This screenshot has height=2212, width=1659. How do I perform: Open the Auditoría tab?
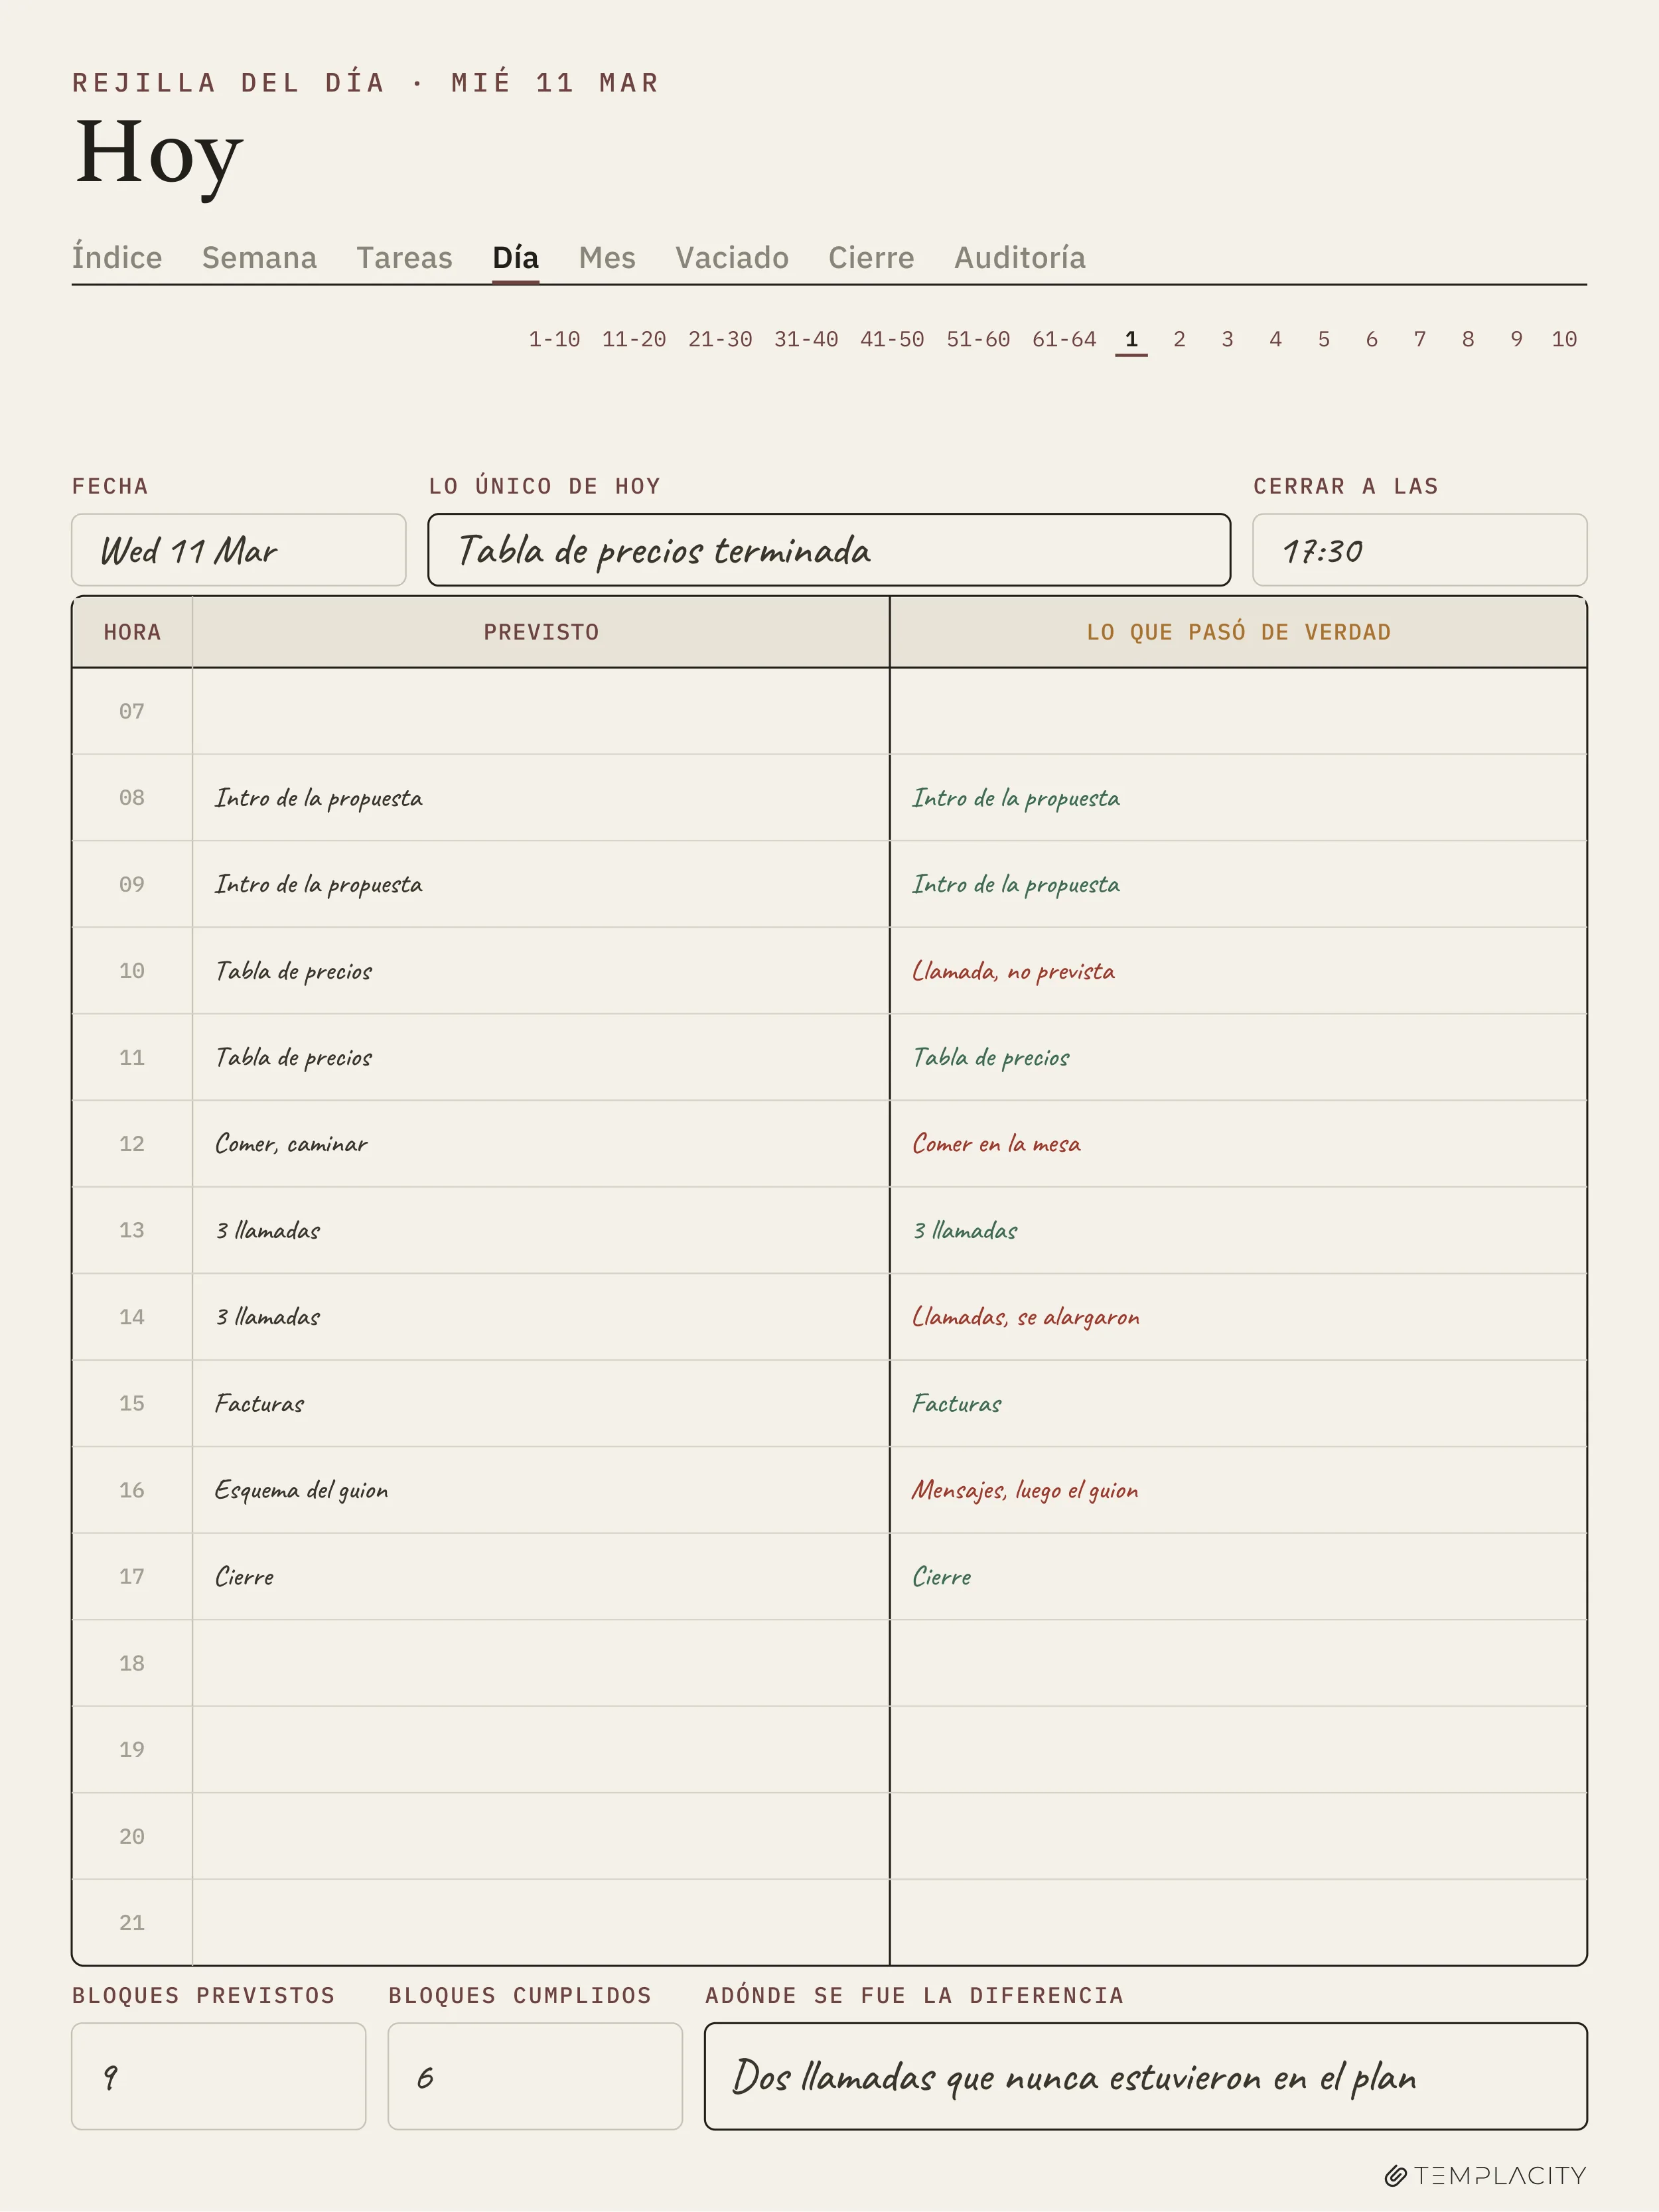point(1020,258)
